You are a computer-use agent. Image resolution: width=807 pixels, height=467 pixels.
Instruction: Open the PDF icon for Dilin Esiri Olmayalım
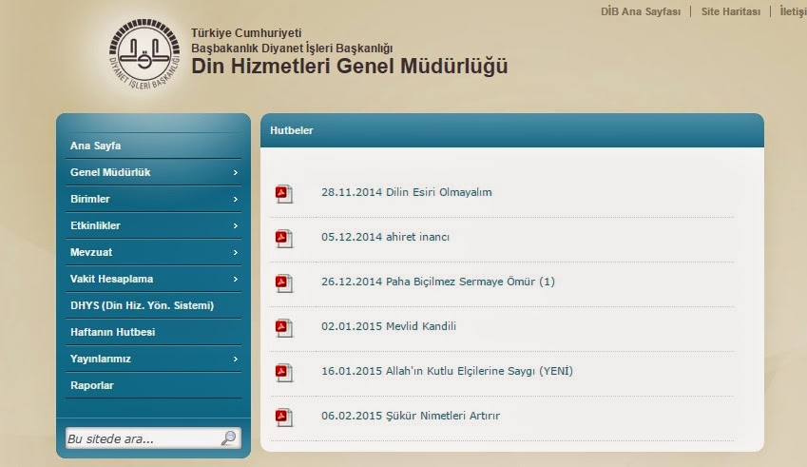(x=283, y=194)
